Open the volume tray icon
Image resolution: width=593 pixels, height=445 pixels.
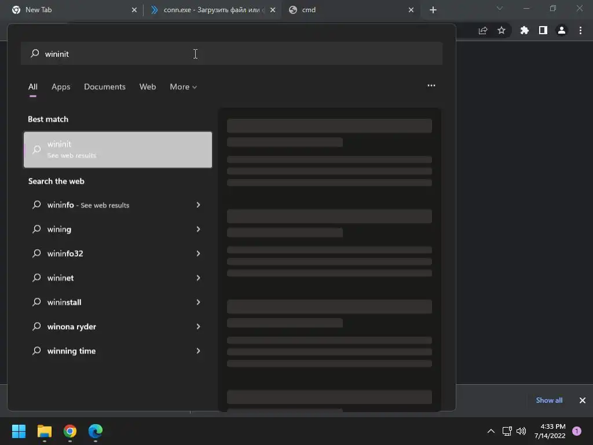coord(521,431)
